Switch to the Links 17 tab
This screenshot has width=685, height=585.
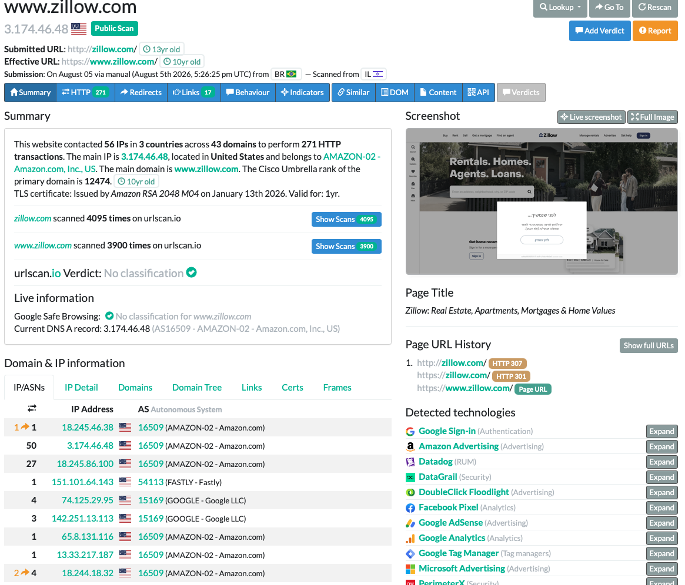193,92
